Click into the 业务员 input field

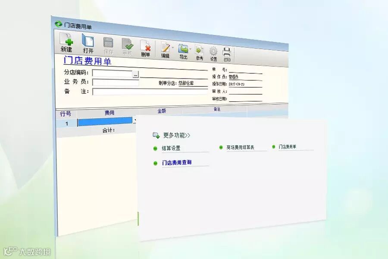pyautogui.click(x=116, y=82)
